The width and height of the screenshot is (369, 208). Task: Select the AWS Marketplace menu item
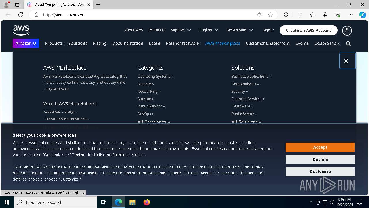pos(223,43)
